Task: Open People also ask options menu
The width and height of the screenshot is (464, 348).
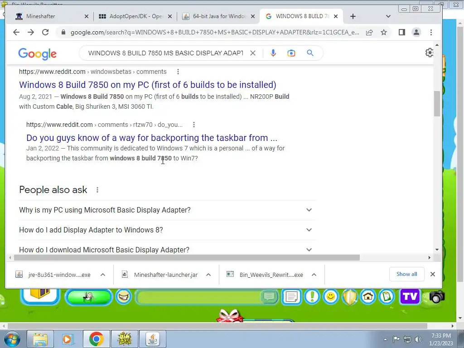Action: pyautogui.click(x=97, y=190)
